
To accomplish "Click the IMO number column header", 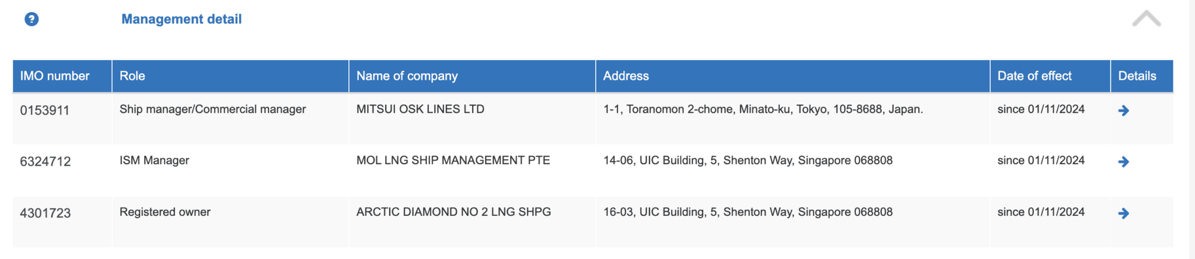I will (55, 76).
